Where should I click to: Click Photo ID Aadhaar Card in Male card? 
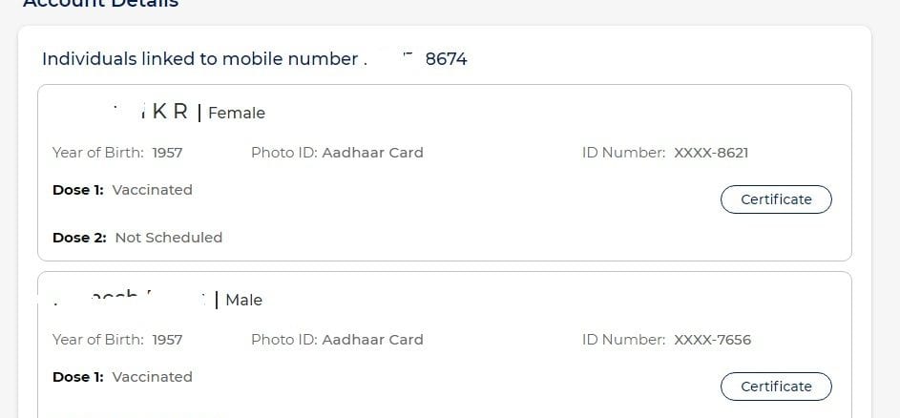pyautogui.click(x=337, y=340)
